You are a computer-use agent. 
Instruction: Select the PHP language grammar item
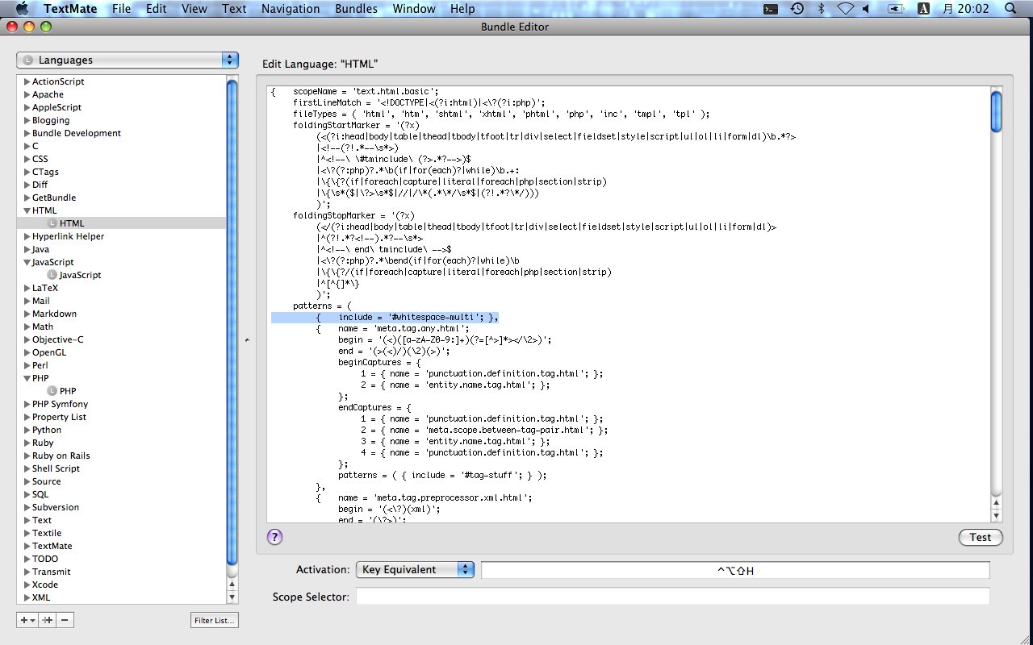[x=68, y=391]
